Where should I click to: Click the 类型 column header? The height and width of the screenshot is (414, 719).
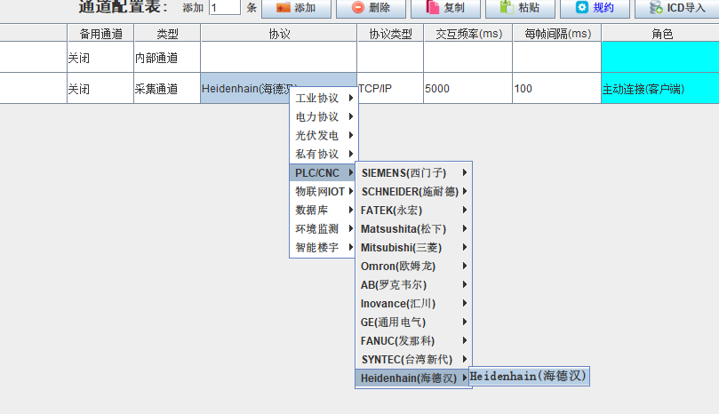pos(167,34)
